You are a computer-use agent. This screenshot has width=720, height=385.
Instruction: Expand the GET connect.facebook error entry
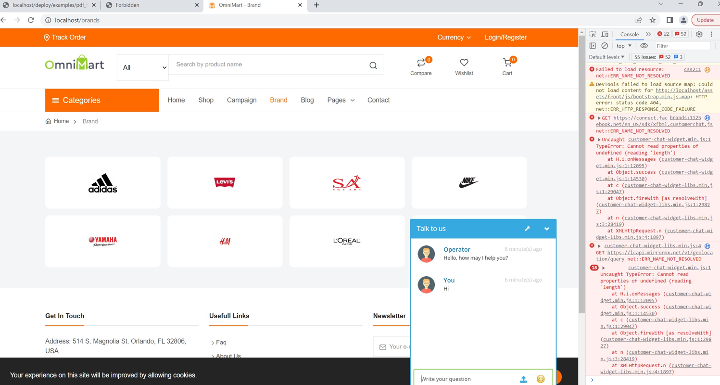coord(599,118)
